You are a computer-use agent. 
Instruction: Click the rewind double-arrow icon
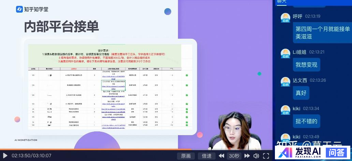[x=221, y=156]
